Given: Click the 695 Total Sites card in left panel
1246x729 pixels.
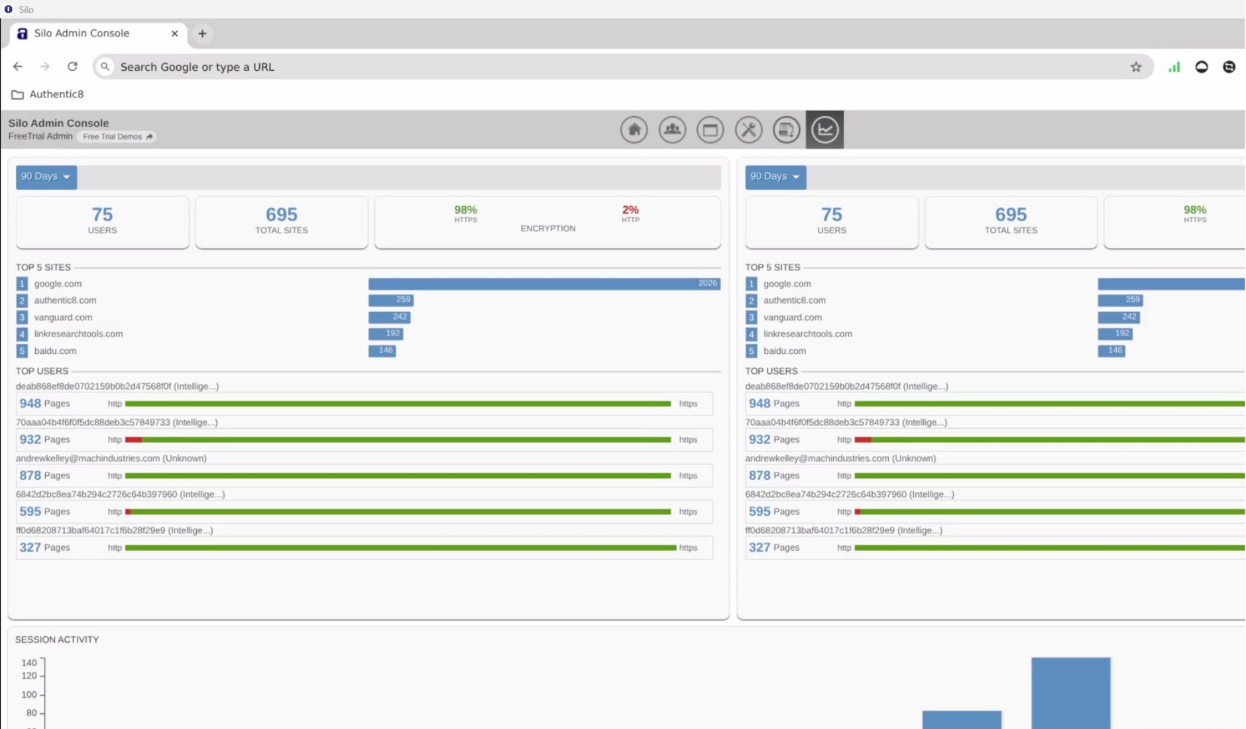Looking at the screenshot, I should pyautogui.click(x=282, y=222).
